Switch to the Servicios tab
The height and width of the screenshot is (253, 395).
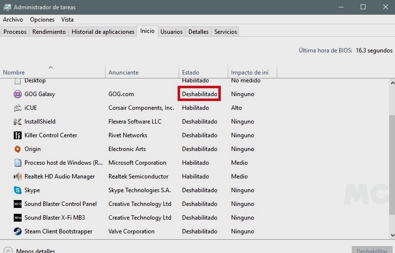click(x=225, y=32)
